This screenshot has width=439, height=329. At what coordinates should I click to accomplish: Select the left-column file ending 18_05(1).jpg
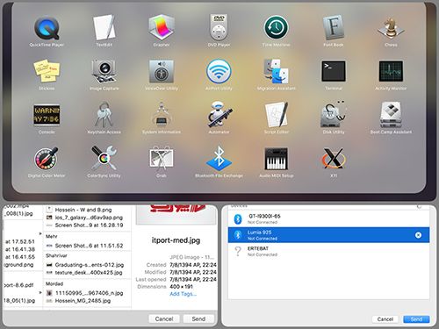(x=19, y=301)
